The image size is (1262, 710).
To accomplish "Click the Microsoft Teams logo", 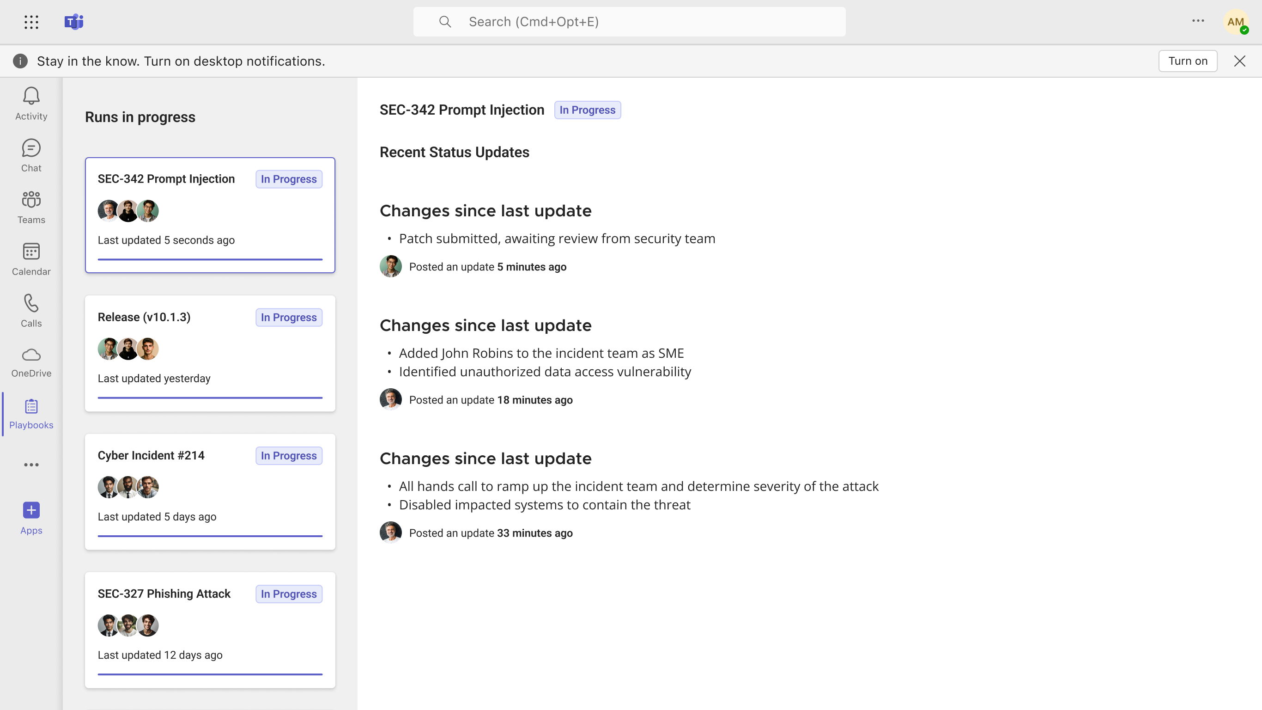I will point(73,22).
